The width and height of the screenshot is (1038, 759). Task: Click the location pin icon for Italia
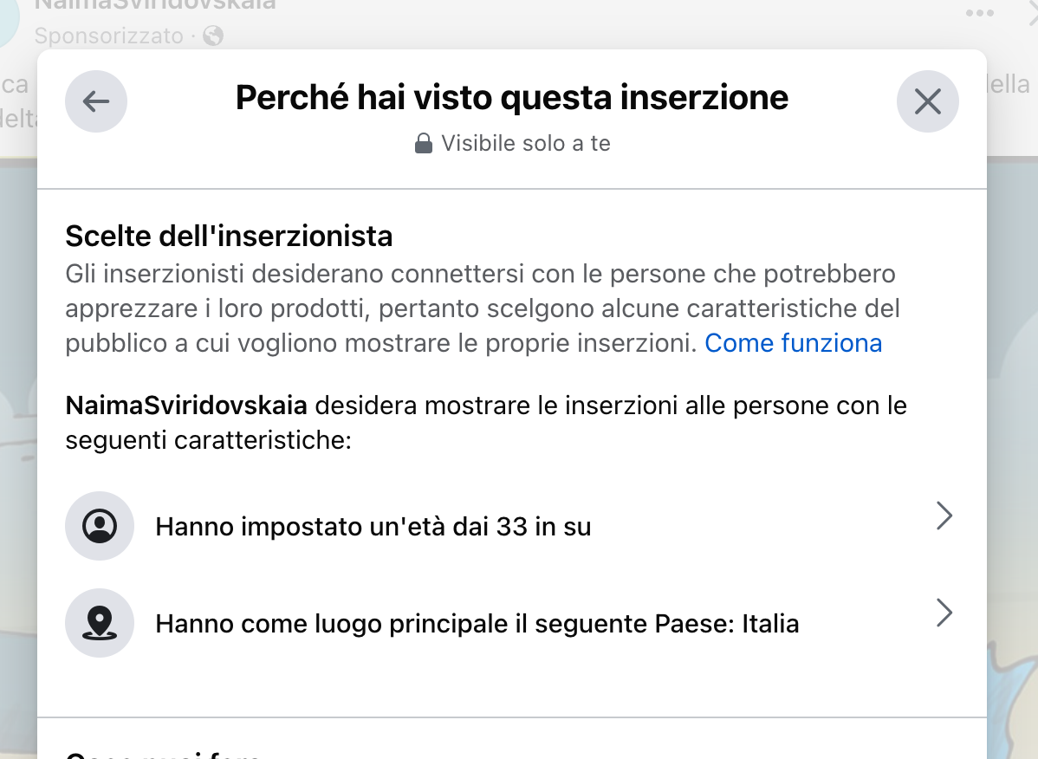point(100,623)
